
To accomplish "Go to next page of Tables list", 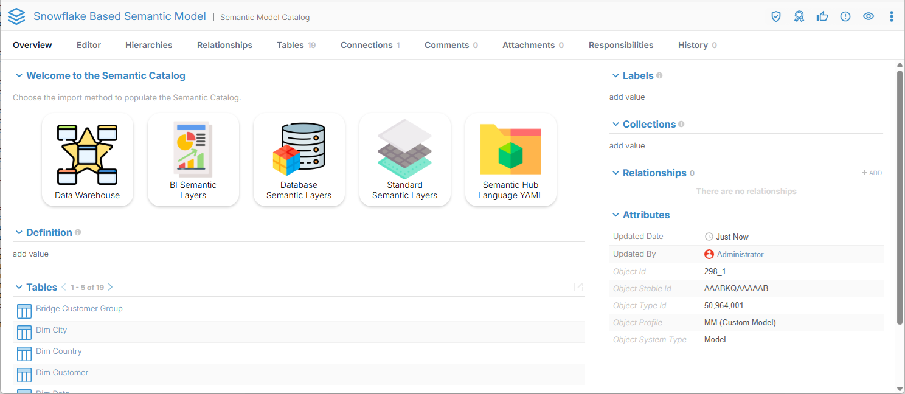I will pos(110,287).
